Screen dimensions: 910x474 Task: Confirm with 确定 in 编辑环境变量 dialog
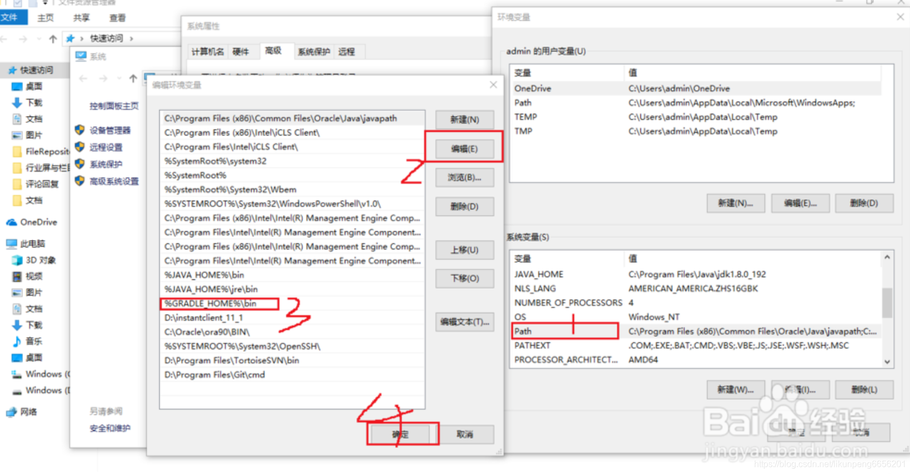point(401,434)
